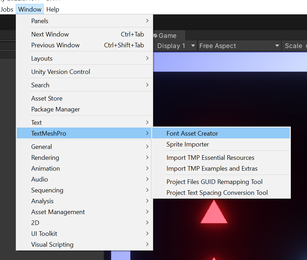Screen dimensions: 307x260
Task: Expand the Asset Management submenu
Action: click(84, 212)
